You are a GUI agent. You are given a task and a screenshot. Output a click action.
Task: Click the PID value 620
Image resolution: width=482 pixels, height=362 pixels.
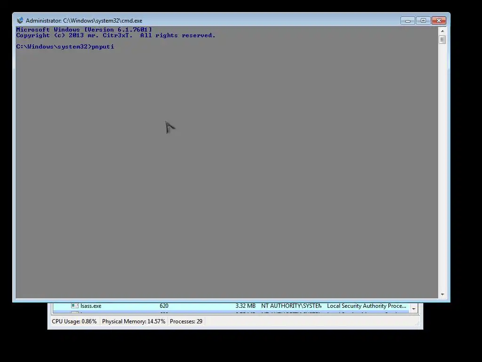click(164, 306)
